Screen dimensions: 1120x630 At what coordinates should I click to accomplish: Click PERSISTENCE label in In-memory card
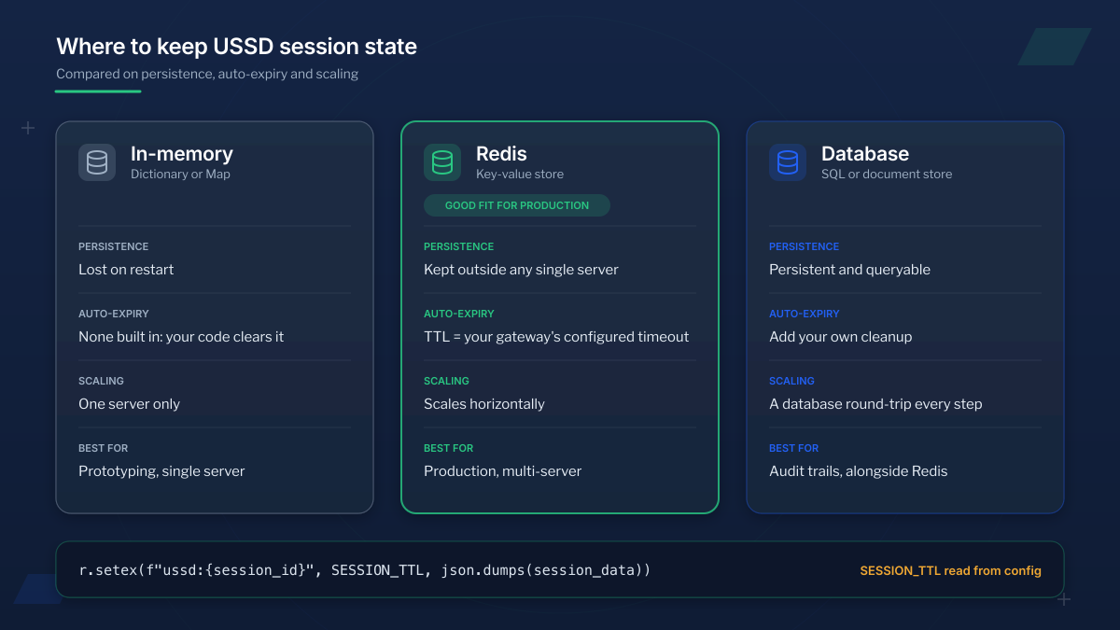pyautogui.click(x=113, y=246)
